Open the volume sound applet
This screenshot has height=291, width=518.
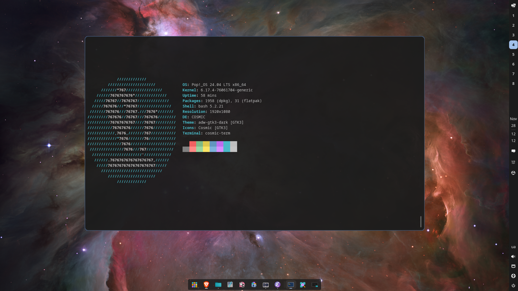513,257
